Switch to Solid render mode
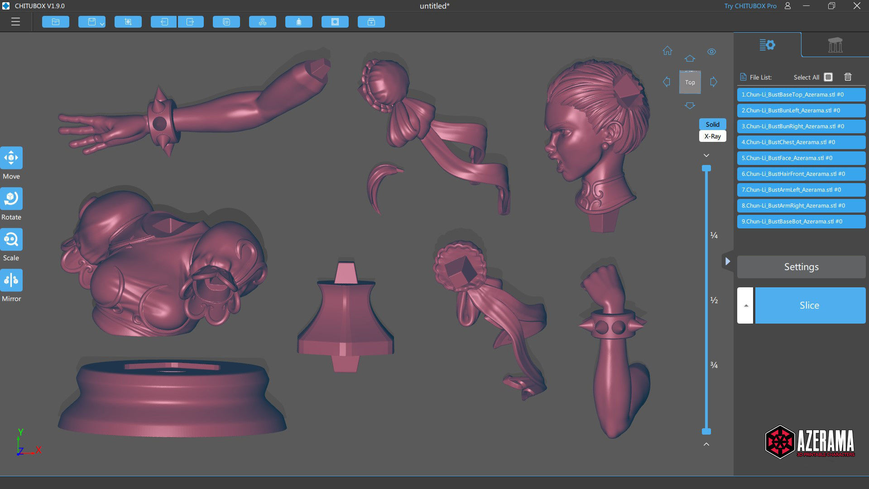Viewport: 869px width, 489px height. 712,124
